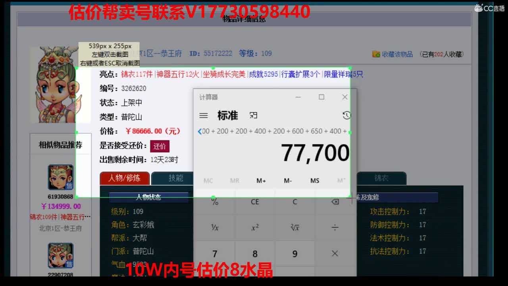Close the calculator window
This screenshot has height=286, width=508.
click(x=345, y=97)
